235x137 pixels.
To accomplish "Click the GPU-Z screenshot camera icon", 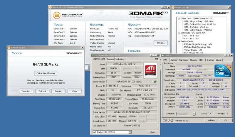I will pos(157,59).
